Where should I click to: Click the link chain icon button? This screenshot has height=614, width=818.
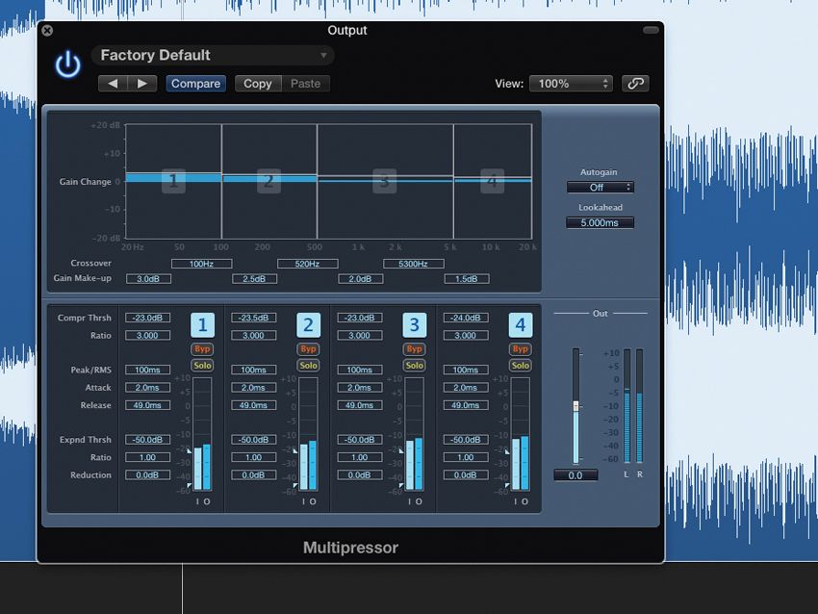pos(635,84)
